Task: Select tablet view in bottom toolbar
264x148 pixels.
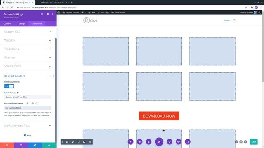Action: (84, 142)
